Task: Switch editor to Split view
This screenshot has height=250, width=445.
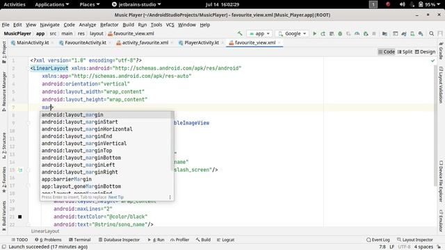Action: pos(405,51)
